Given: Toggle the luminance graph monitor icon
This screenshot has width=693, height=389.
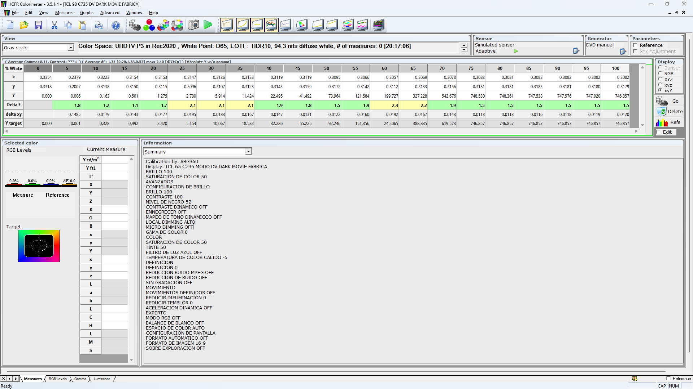Looking at the screenshot, I should [x=243, y=25].
